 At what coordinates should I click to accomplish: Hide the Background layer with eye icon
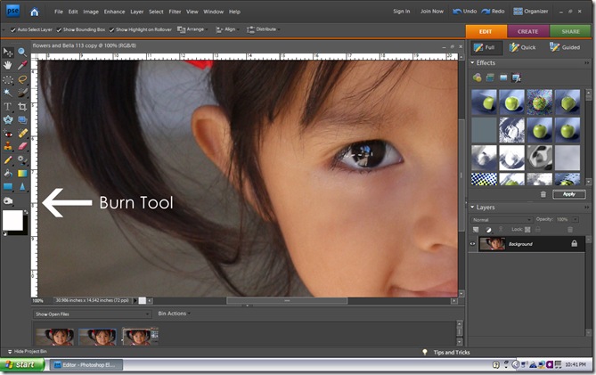pos(473,243)
